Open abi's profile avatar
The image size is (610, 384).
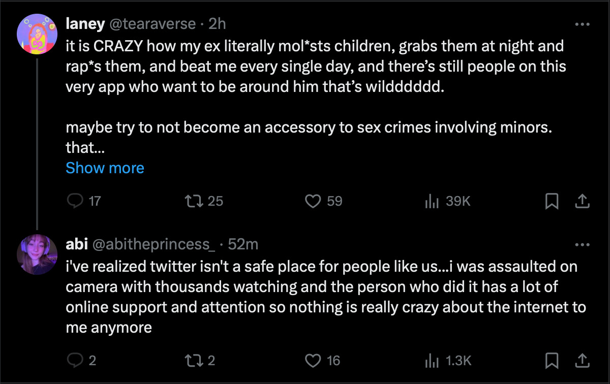click(x=37, y=255)
